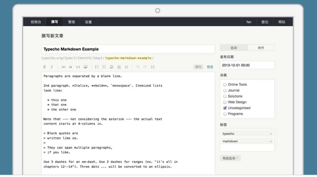
Task: Insert a heading with the title icon
Action: [112, 67]
